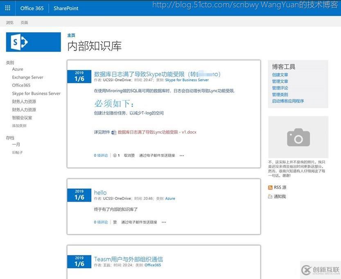
Task: Click 创建文章 in blog tools
Action: click(x=280, y=75)
